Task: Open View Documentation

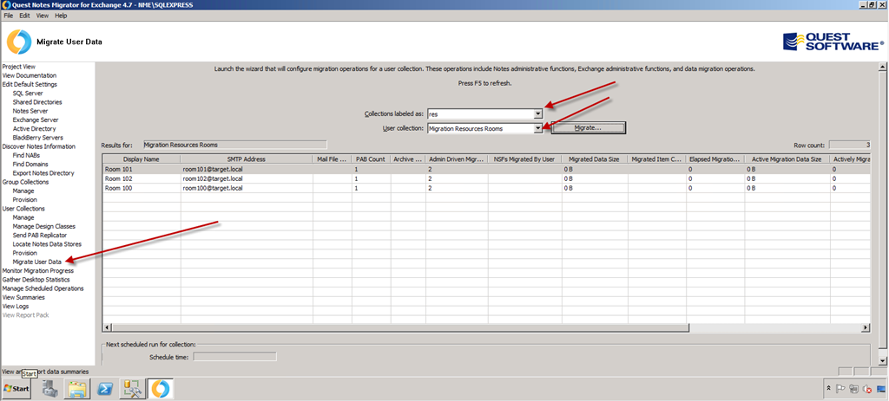Action: 30,75
